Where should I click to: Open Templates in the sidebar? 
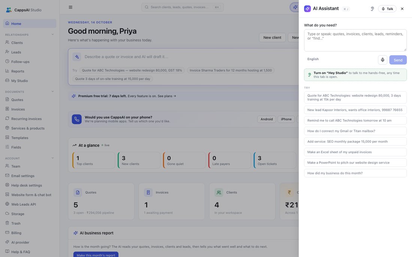click(x=30, y=137)
